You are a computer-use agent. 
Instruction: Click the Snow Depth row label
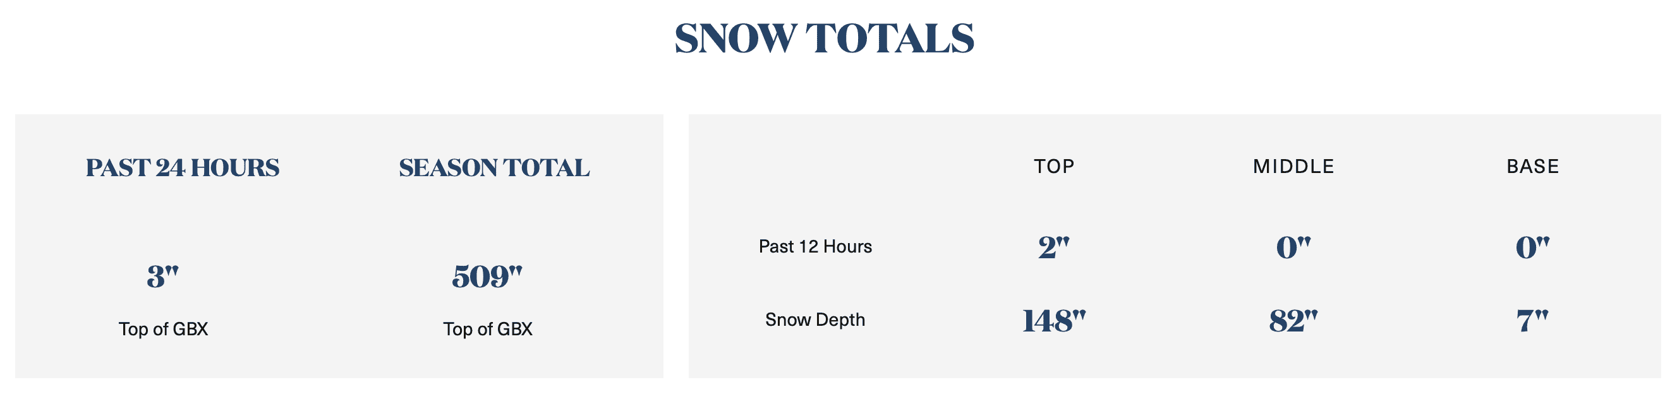pyautogui.click(x=815, y=320)
